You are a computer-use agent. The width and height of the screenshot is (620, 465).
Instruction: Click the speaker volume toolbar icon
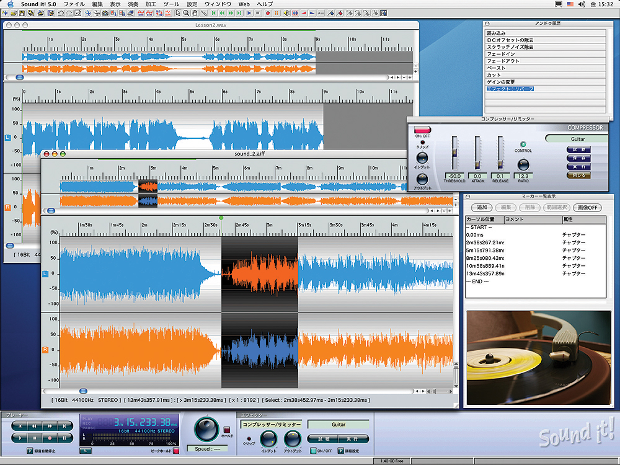tap(286, 14)
